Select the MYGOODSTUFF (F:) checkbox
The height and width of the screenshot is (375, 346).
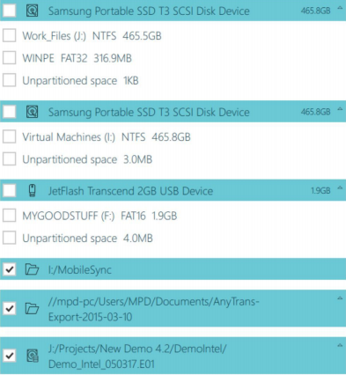pyautogui.click(x=9, y=216)
